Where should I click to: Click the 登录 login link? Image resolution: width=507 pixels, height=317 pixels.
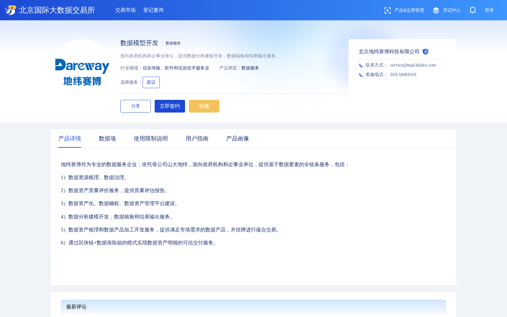pos(489,10)
